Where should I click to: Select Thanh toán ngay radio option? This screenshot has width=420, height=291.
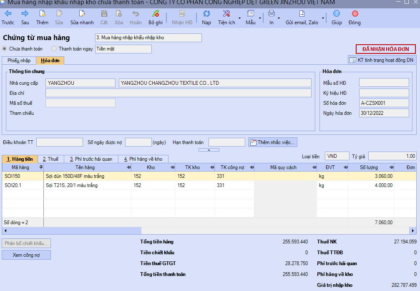pyautogui.click(x=54, y=49)
